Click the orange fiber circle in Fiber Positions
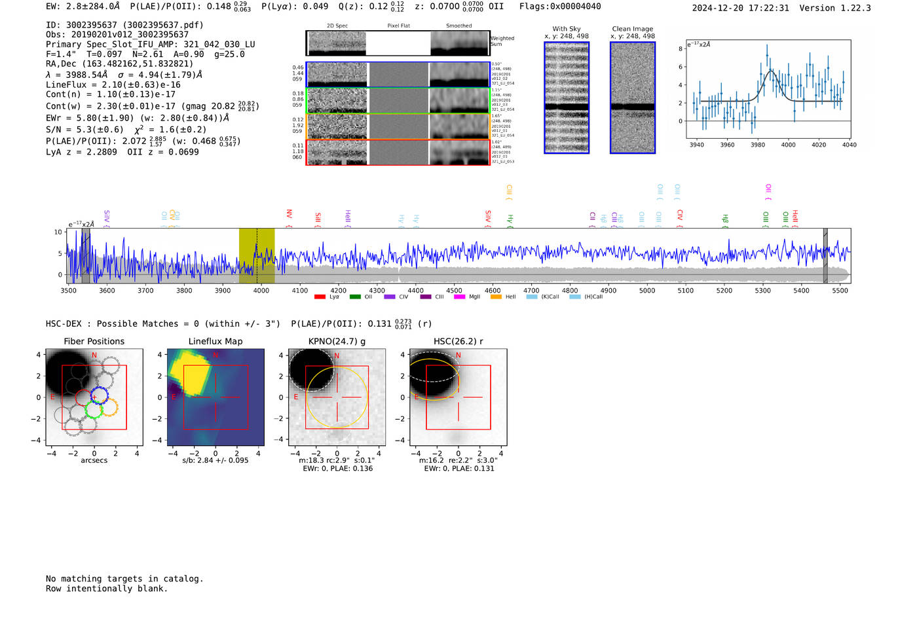Viewport: 917px width, 624px height. click(x=109, y=407)
